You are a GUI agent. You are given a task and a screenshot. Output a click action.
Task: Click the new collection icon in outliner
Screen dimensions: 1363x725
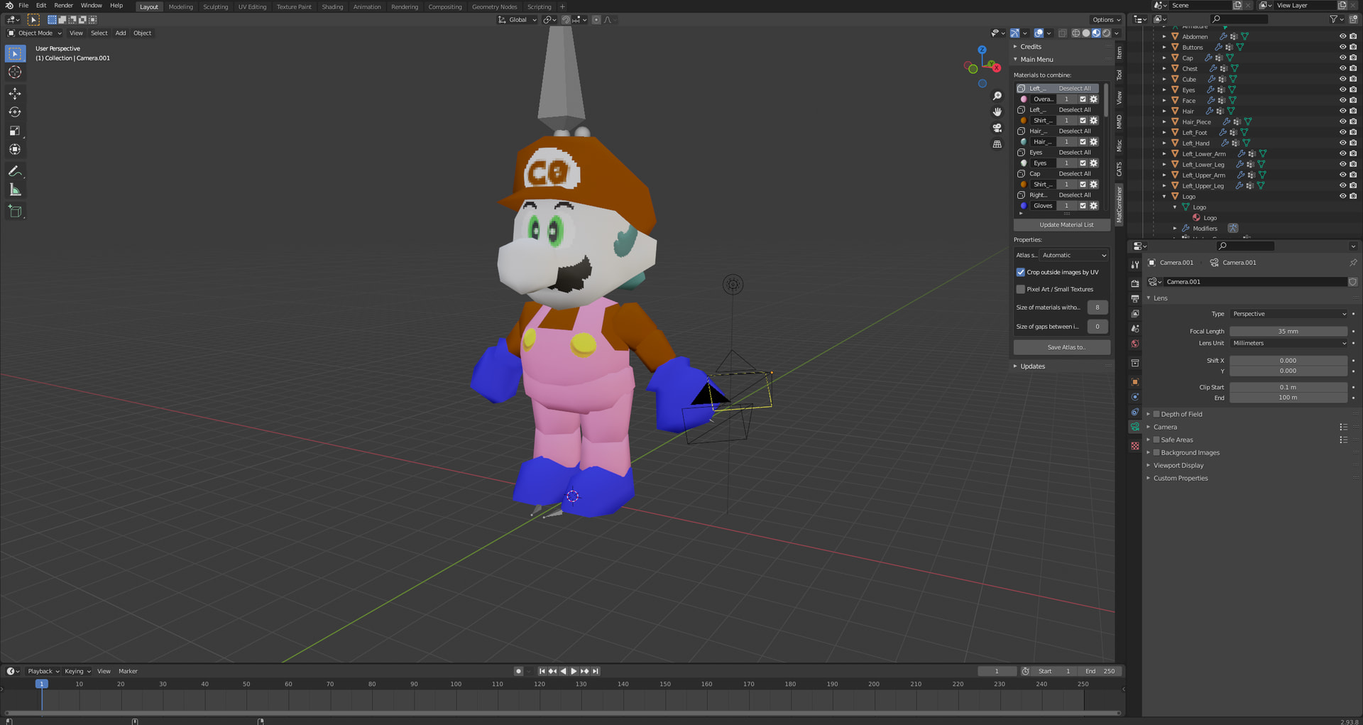click(x=1353, y=20)
